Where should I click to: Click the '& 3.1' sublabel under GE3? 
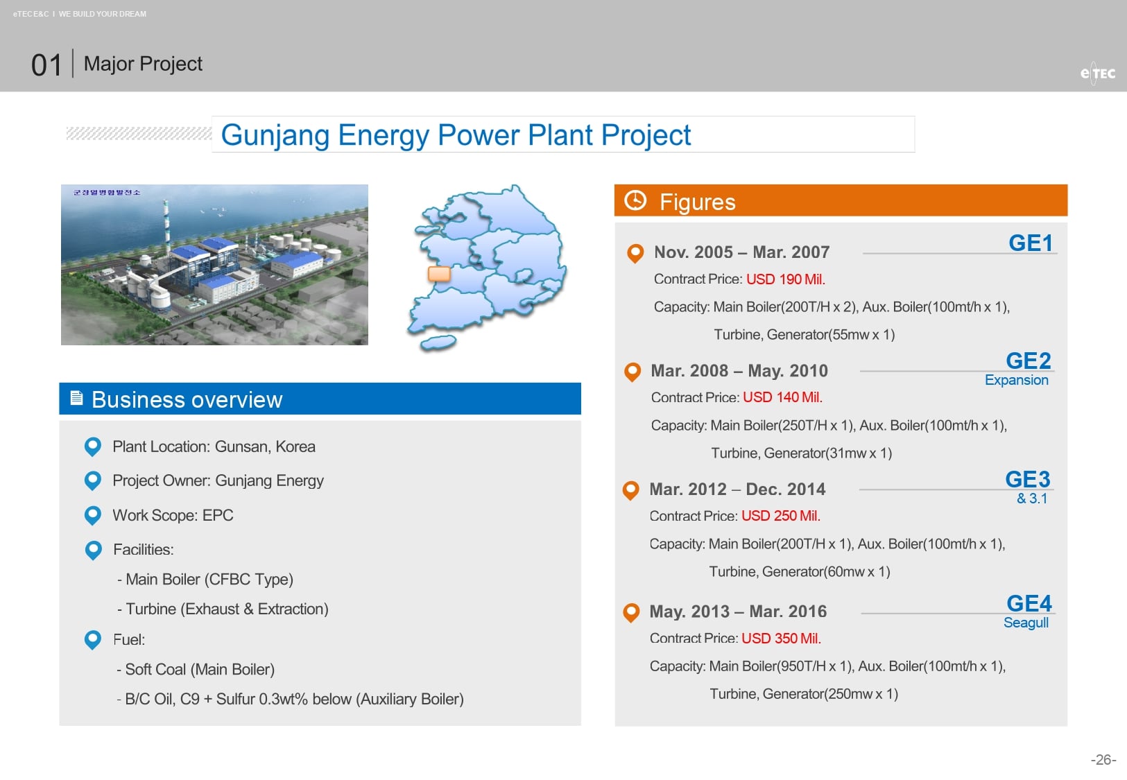1032,499
